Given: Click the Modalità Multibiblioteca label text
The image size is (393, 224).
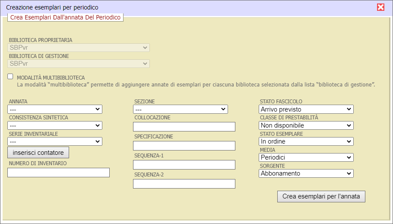Looking at the screenshot, I should (x=51, y=77).
